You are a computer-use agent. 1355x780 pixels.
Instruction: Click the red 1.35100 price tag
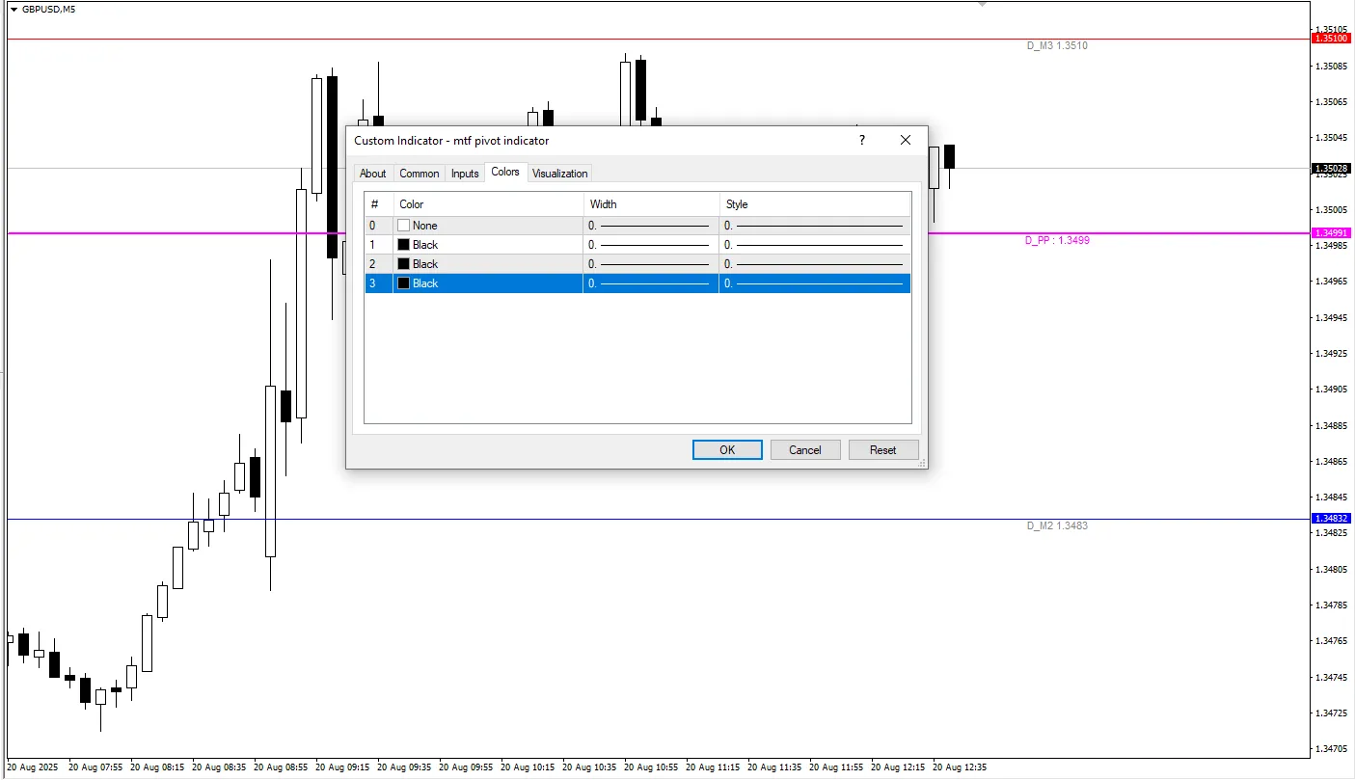click(1331, 39)
